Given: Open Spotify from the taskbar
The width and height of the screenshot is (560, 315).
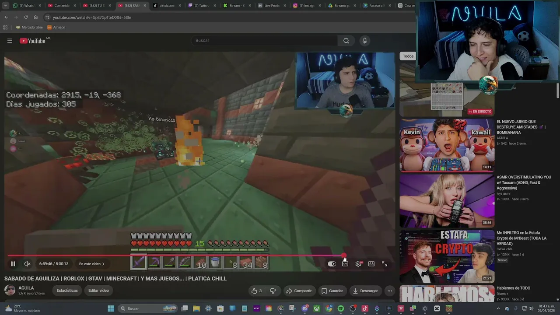Looking at the screenshot, I should (x=341, y=308).
